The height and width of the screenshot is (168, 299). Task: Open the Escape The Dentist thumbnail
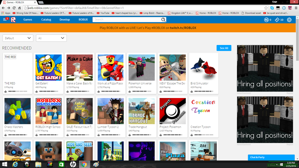tap(173, 67)
